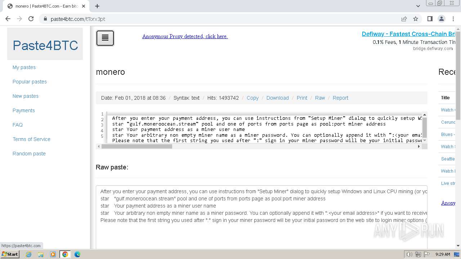Launch Microsoft Edge from taskbar

pos(77,254)
